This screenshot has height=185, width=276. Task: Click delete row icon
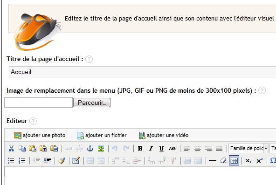137,161
